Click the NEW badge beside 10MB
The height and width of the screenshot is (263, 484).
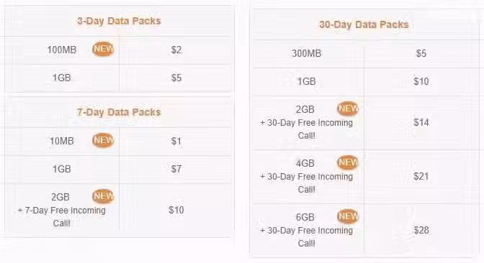point(103,140)
